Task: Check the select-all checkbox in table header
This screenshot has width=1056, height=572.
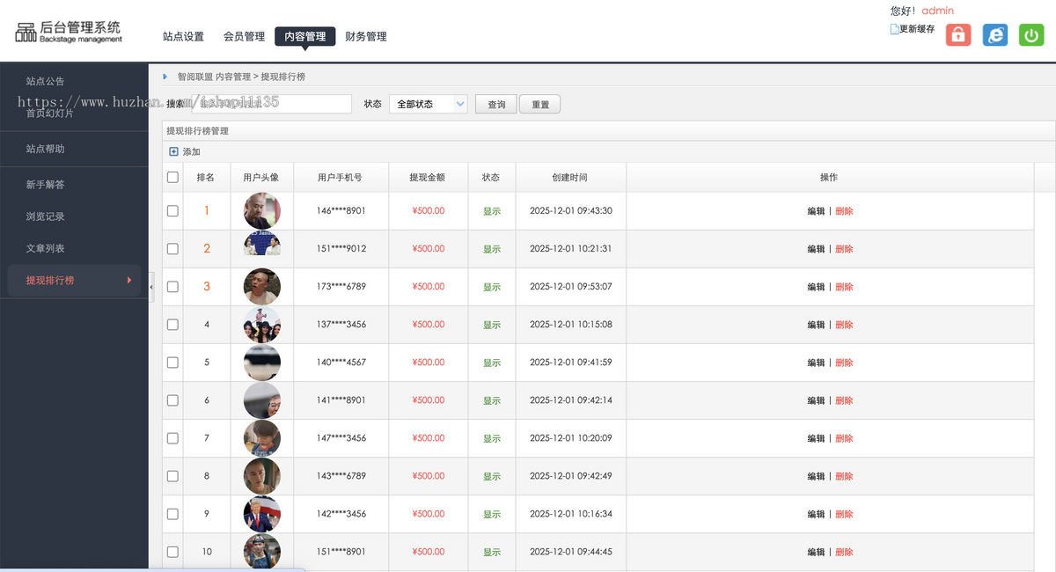Action: click(x=172, y=176)
